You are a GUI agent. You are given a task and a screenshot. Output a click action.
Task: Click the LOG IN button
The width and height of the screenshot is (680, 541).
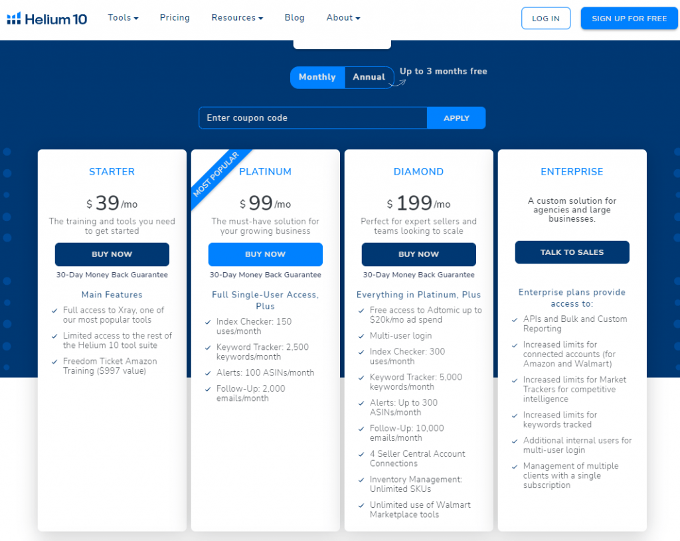pyautogui.click(x=546, y=18)
